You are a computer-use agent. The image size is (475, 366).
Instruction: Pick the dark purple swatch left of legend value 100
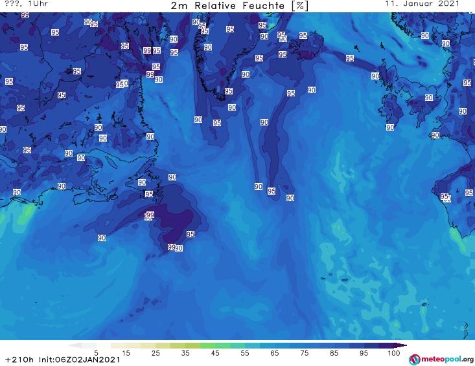click(x=386, y=345)
